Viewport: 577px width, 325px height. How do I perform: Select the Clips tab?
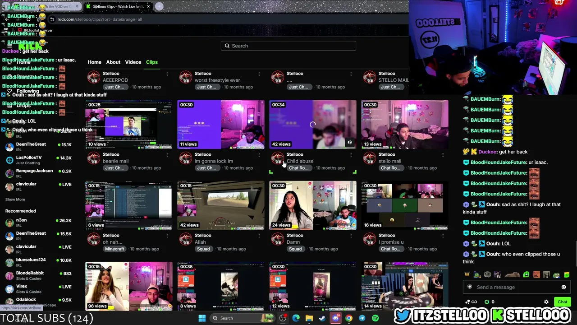[151, 62]
